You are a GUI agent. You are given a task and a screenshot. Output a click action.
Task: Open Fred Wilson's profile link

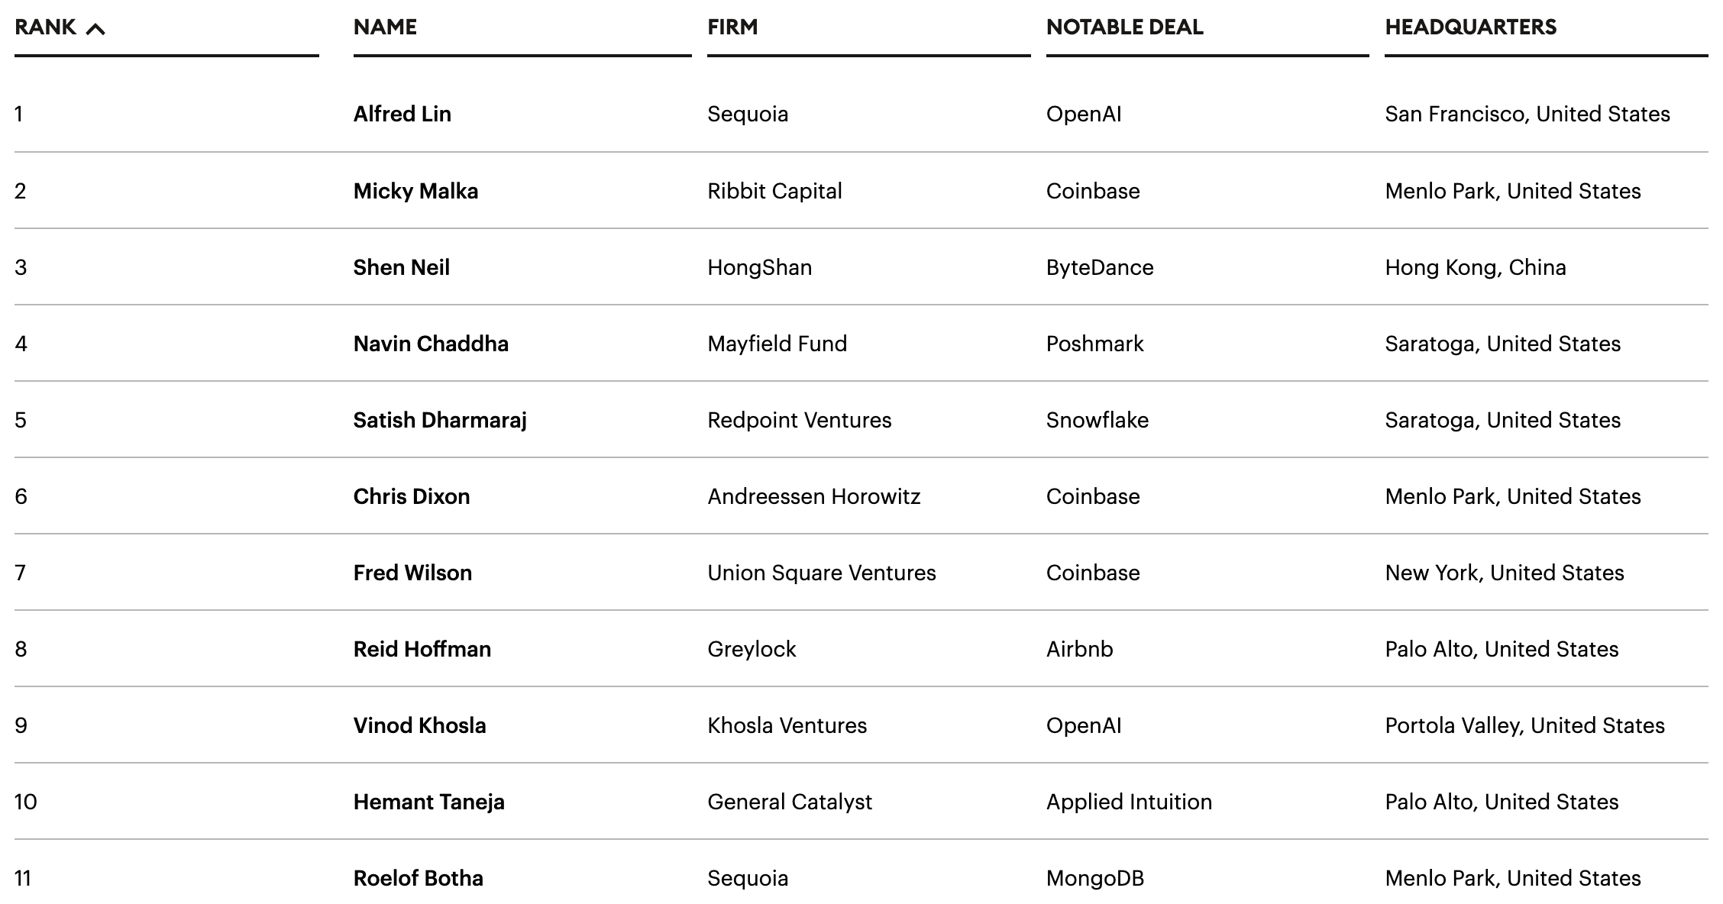pos(412,573)
